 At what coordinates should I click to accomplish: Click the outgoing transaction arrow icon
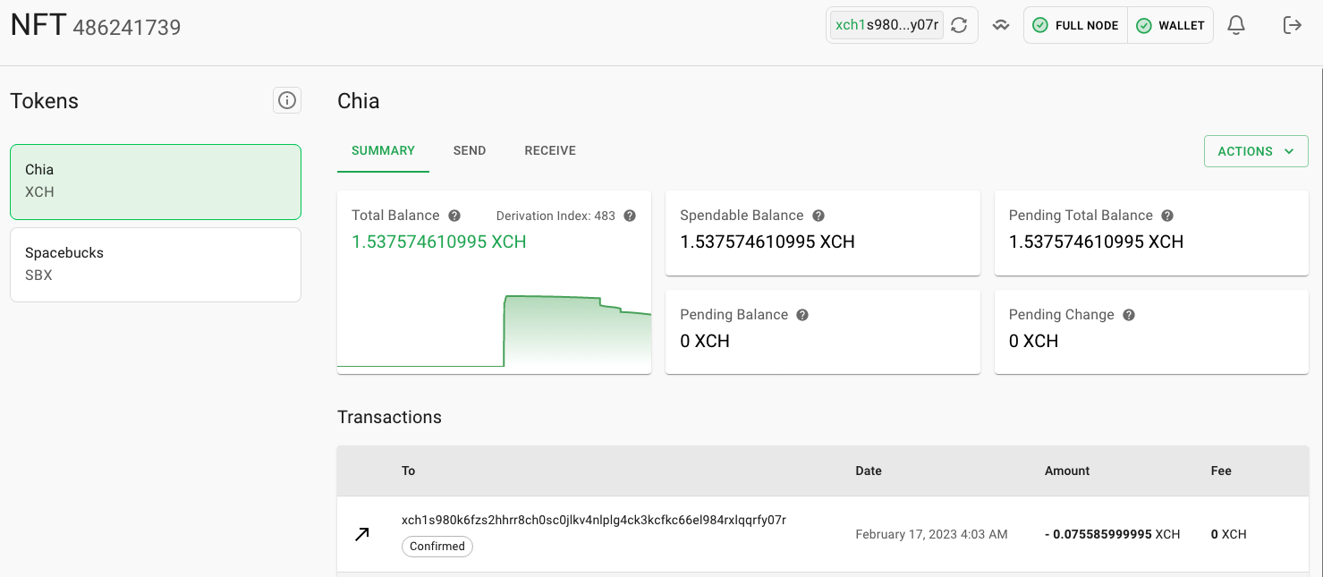[x=361, y=534]
